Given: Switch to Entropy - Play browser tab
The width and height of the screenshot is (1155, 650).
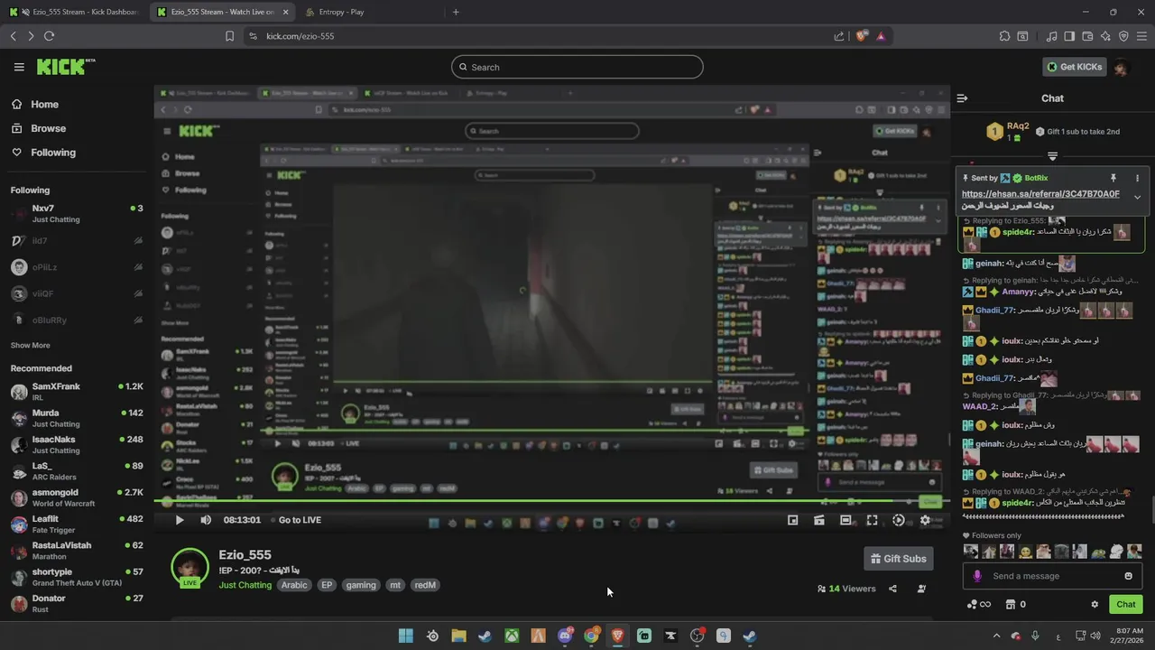Looking at the screenshot, I should 370,12.
